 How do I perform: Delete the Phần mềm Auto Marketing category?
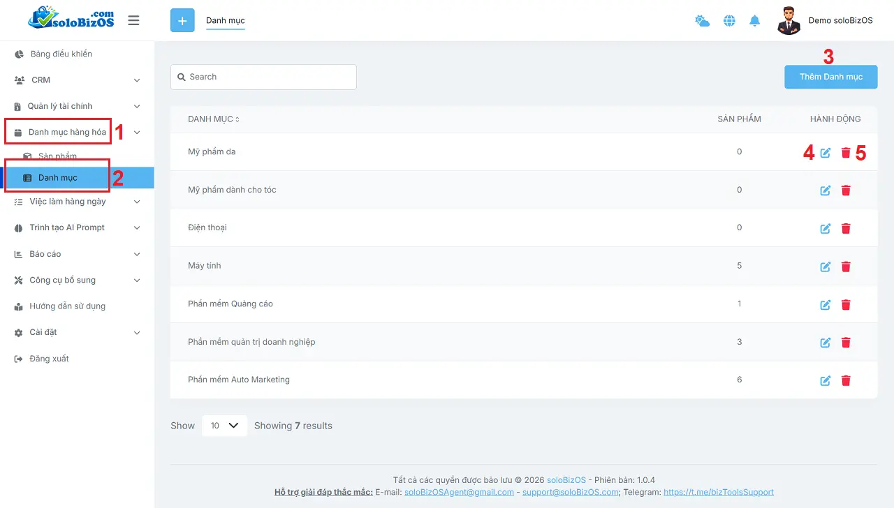[846, 381]
